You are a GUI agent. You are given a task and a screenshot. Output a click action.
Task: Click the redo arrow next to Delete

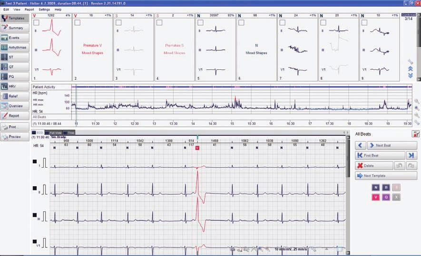point(411,166)
